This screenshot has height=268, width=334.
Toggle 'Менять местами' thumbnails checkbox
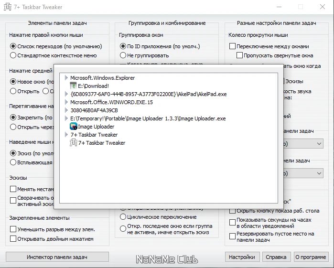[x=13, y=189]
